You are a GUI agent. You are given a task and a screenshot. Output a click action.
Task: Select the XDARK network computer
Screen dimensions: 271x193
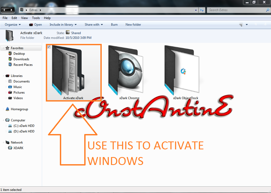click(18, 148)
